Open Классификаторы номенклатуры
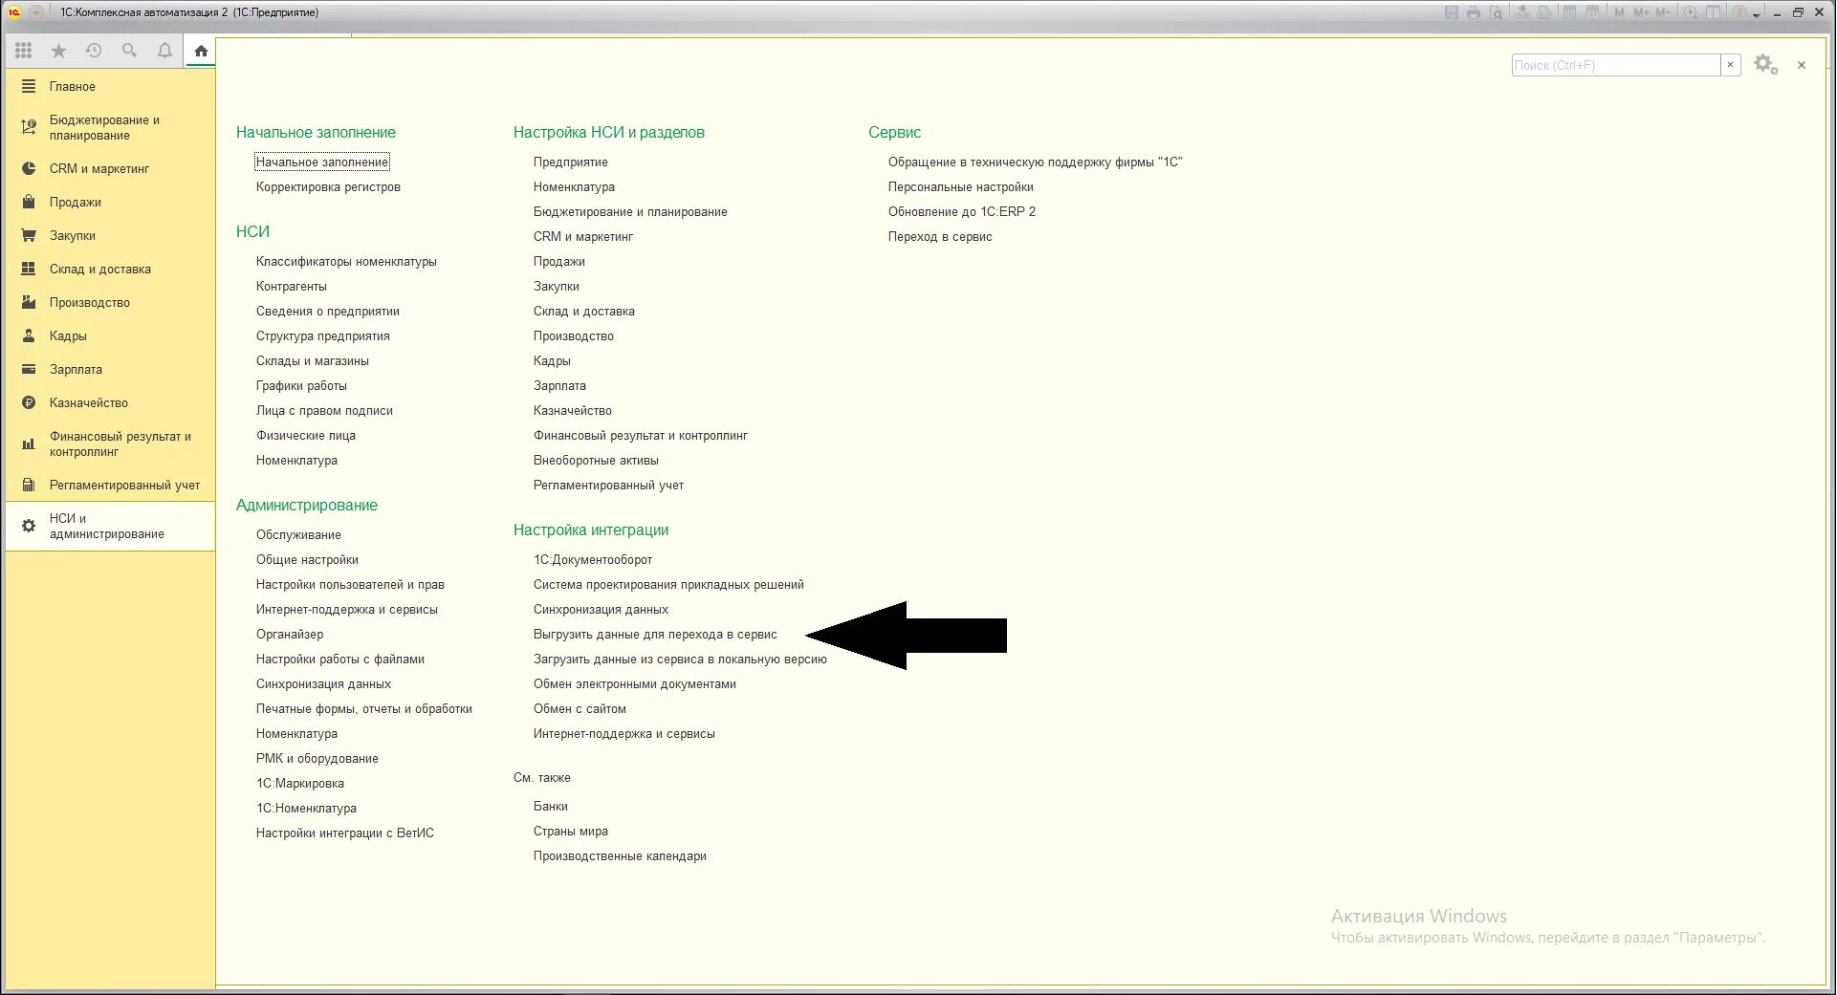Image resolution: width=1837 pixels, height=995 pixels. [x=346, y=261]
